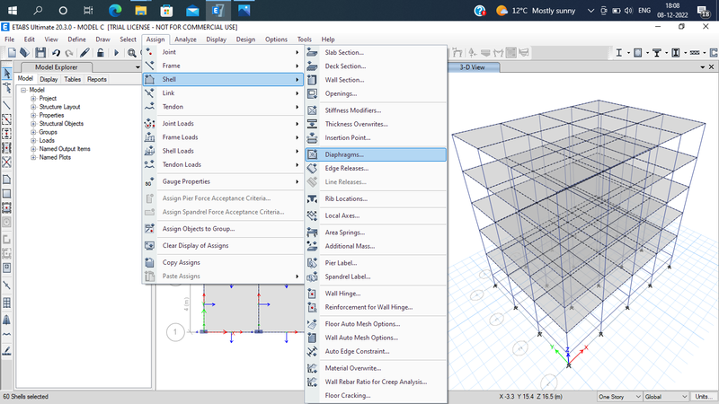Select Diaphragms from Shell submenu
719x404 pixels.
(x=376, y=154)
